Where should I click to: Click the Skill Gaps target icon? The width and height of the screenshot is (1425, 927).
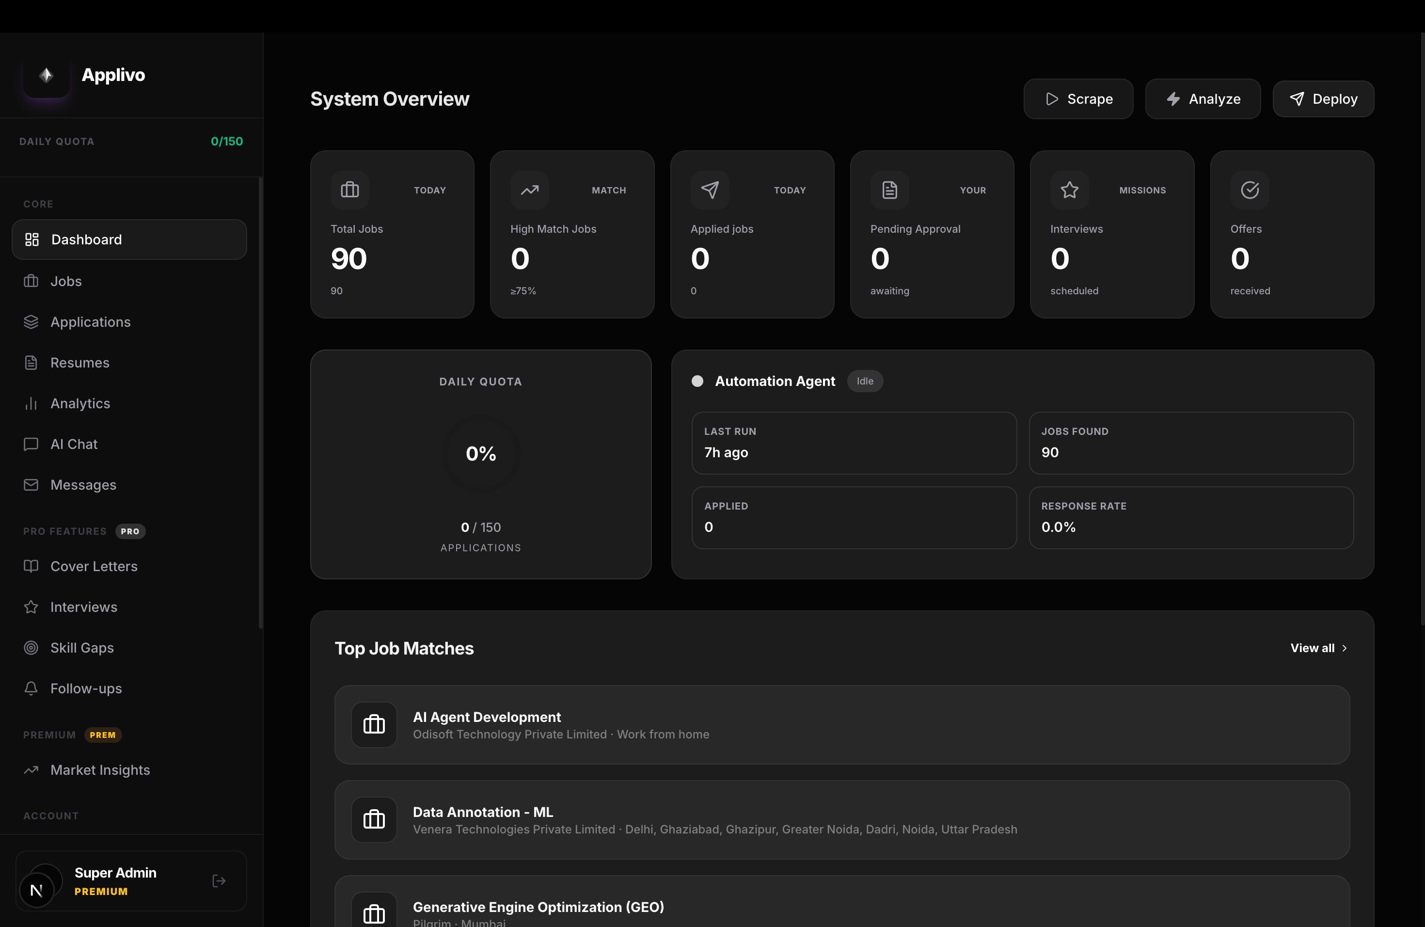(31, 647)
